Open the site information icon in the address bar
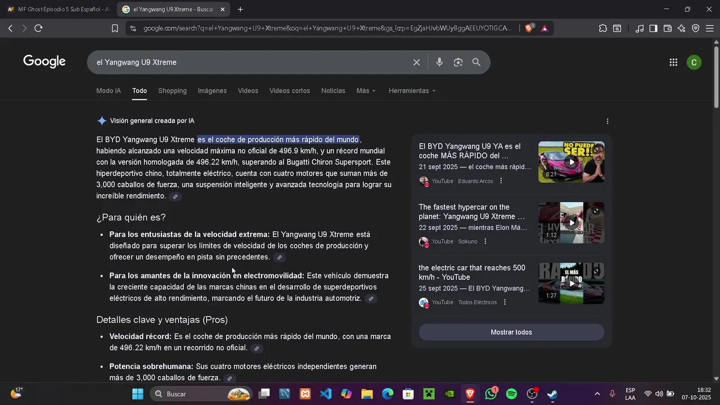 pyautogui.click(x=132, y=28)
